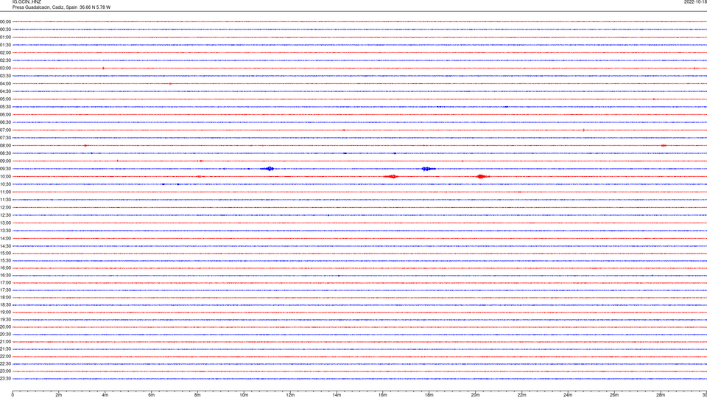
Task: Select the 05:00 trace label
Action: [x=5, y=99]
